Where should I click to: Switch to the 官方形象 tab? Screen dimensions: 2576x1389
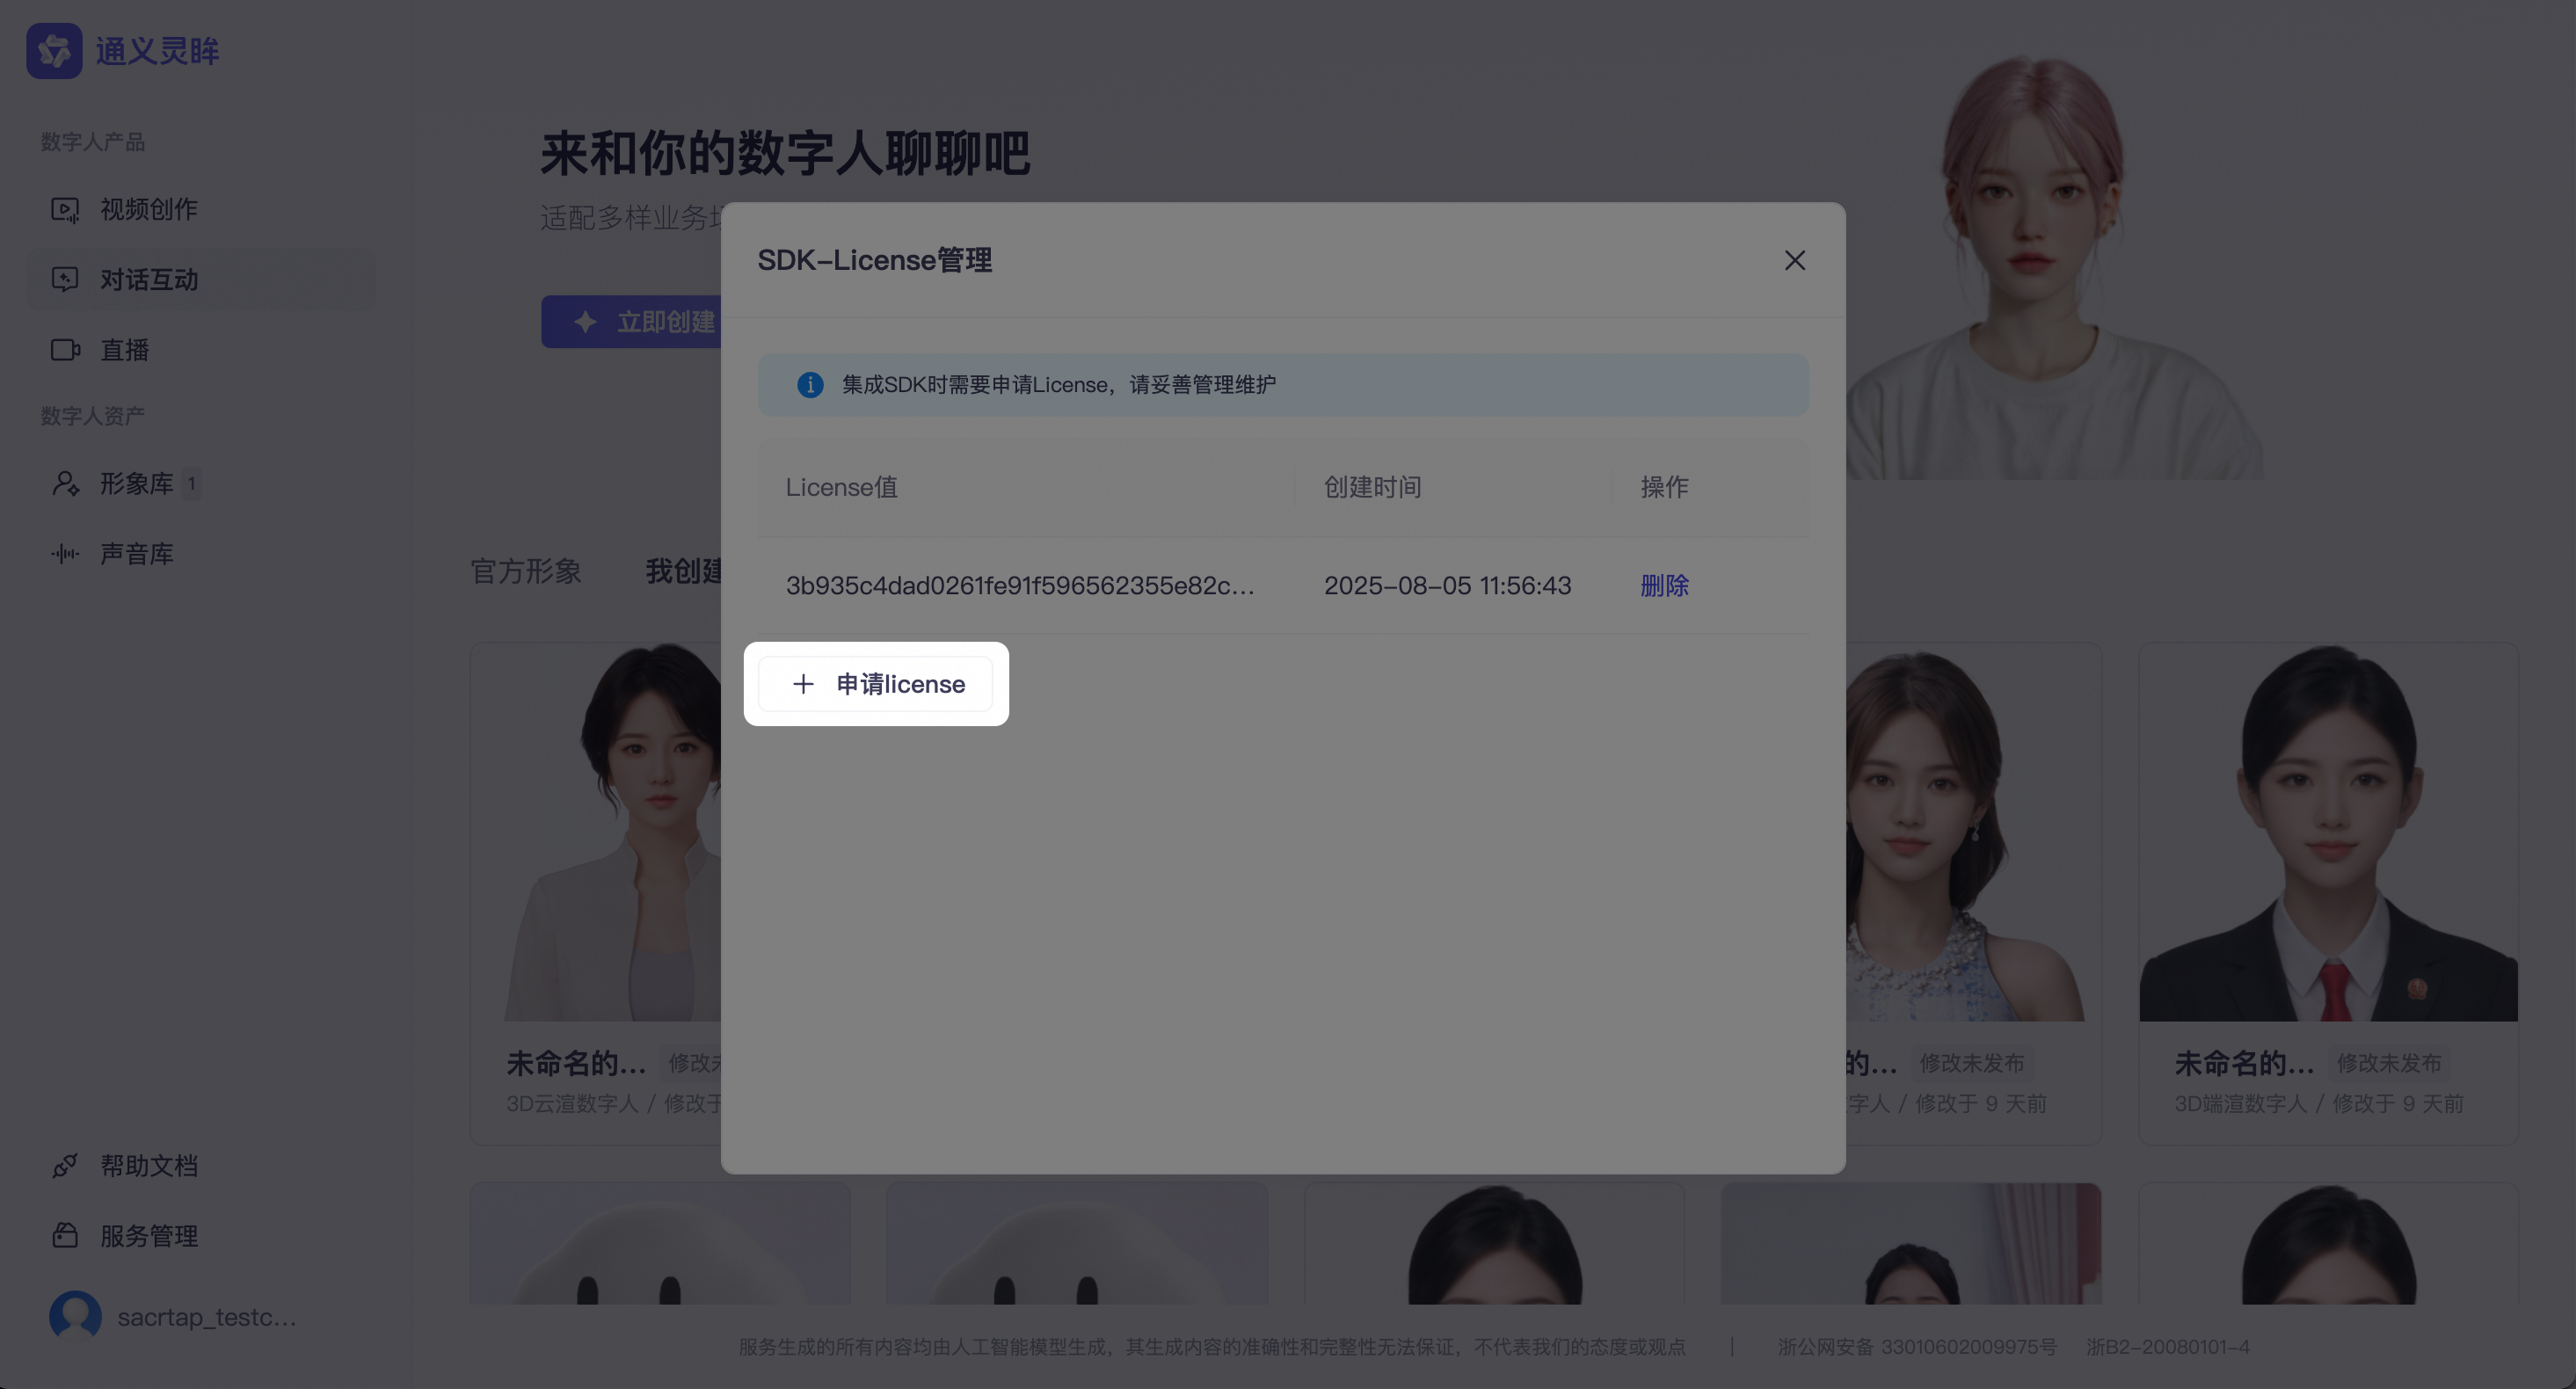pos(526,571)
